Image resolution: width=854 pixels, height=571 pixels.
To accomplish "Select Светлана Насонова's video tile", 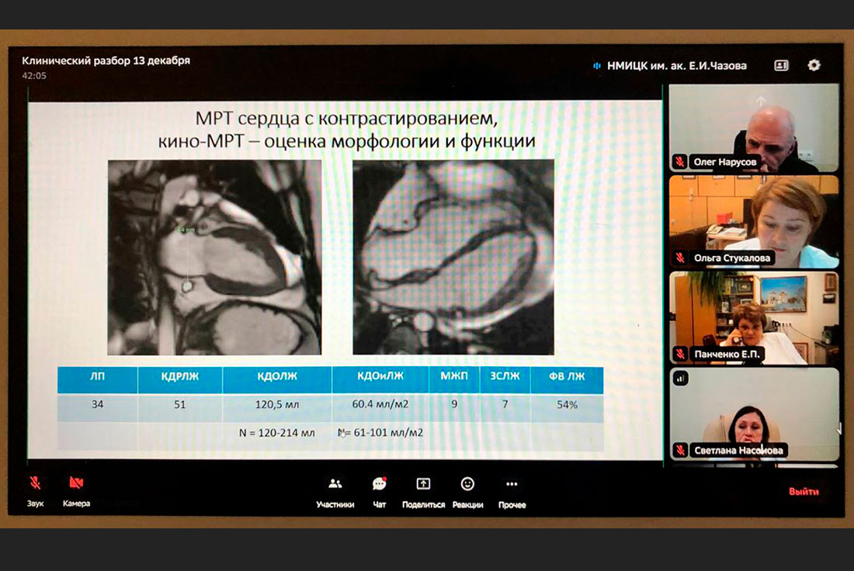I will tap(754, 414).
